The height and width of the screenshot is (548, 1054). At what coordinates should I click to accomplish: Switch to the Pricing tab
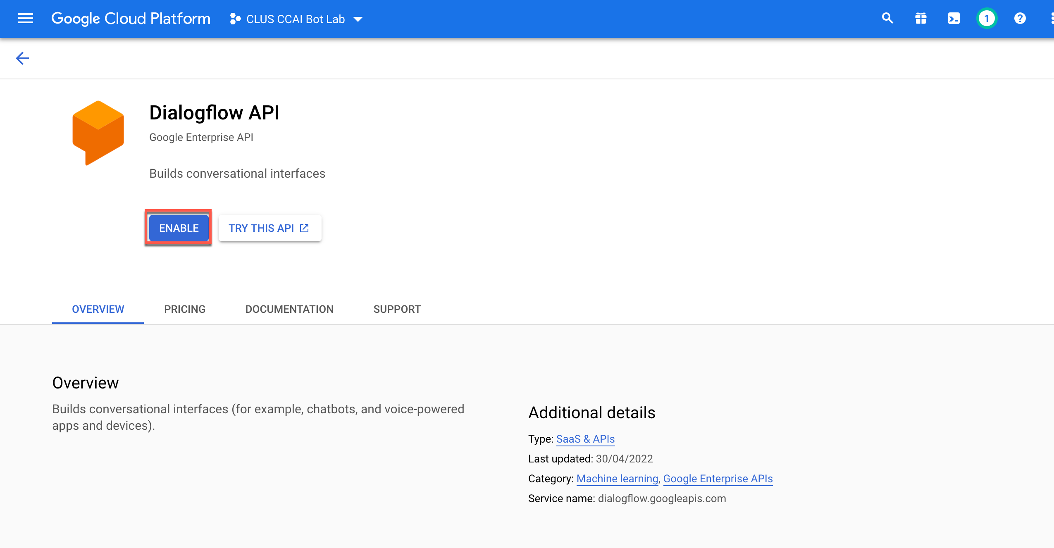[185, 309]
